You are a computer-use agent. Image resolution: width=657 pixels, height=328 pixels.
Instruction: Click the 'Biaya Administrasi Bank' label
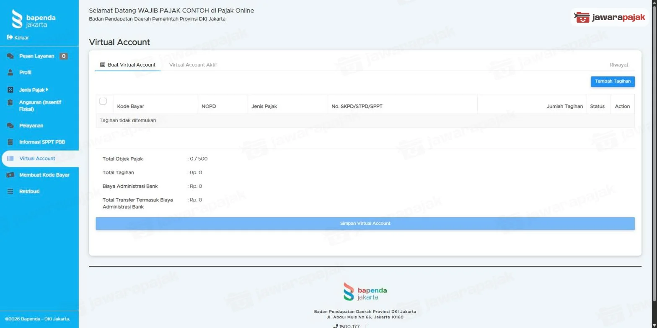point(130,186)
